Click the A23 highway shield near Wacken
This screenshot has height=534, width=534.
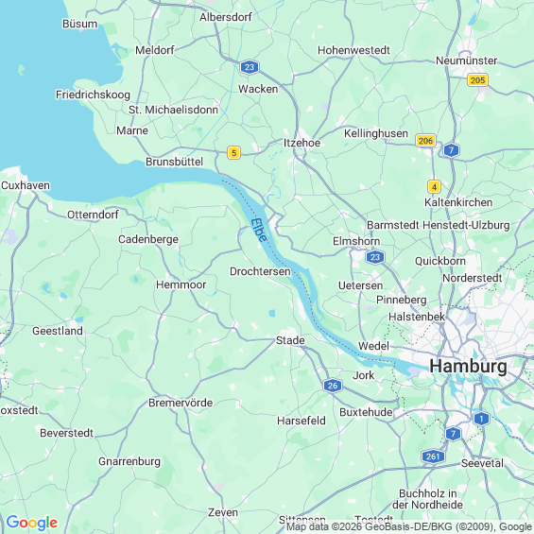(250, 67)
